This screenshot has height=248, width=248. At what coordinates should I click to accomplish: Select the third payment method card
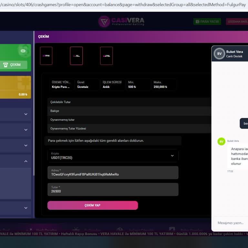(x=106, y=56)
